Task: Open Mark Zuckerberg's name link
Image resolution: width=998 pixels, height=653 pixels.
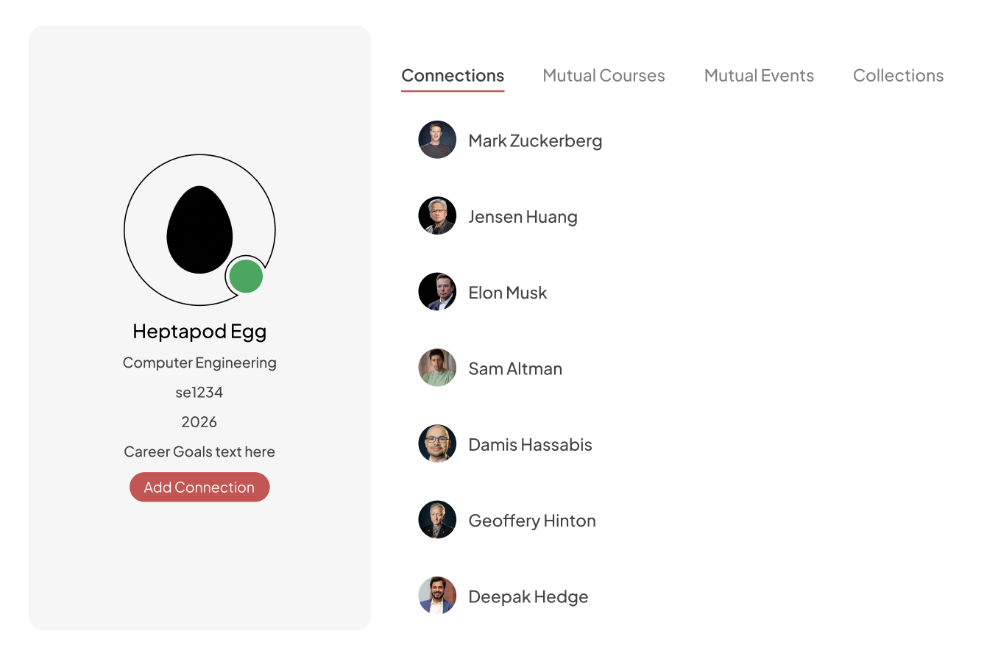Action: (535, 140)
